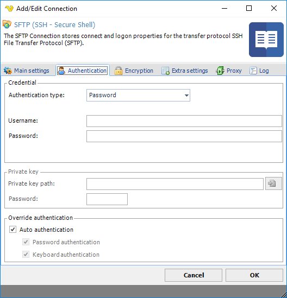Toggle the Keyboard authentication checkbox
Viewport: 287px width, 298px height.
click(x=26, y=255)
